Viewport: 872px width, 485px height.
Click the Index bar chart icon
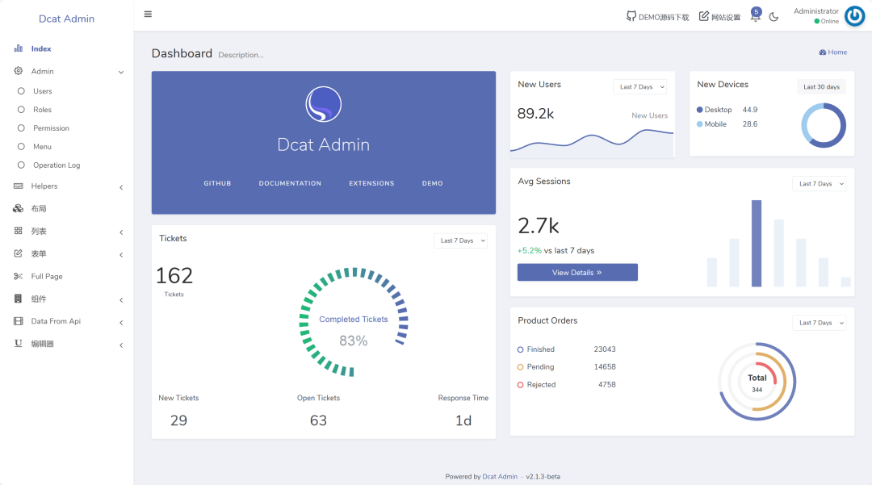click(19, 48)
